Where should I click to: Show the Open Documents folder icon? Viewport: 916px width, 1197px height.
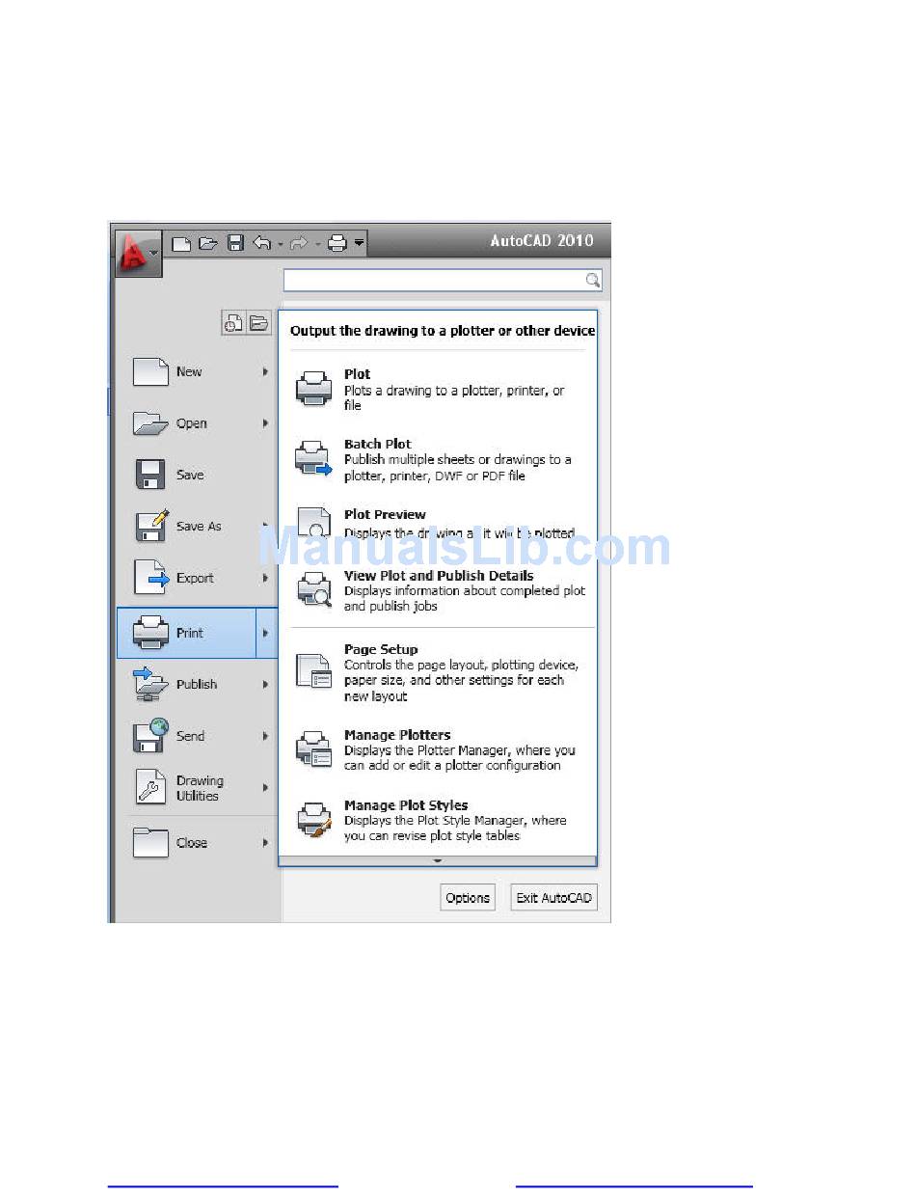point(258,323)
